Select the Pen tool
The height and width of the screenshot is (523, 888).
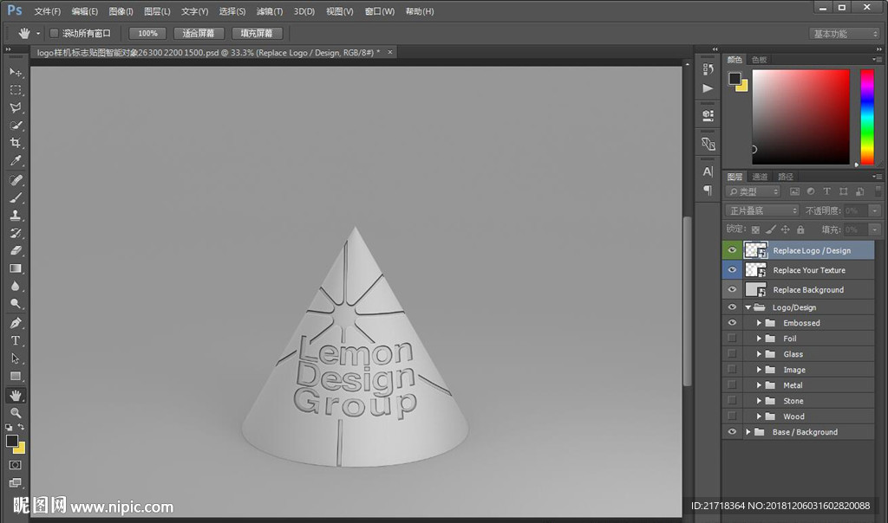pos(16,323)
